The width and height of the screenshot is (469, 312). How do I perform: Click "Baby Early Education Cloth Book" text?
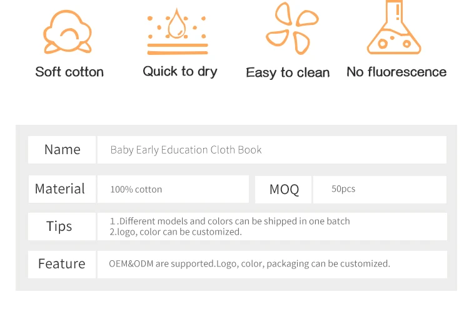click(x=186, y=150)
